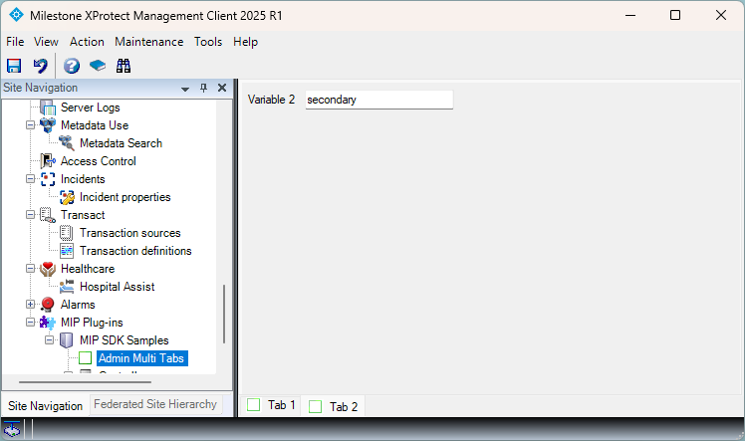Collapse the Healthcare tree node
This screenshot has width=745, height=441.
pyautogui.click(x=30, y=269)
